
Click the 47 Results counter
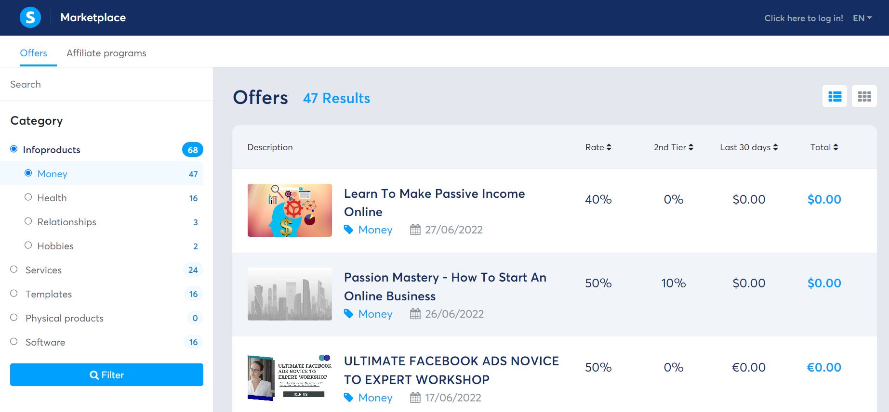(336, 98)
